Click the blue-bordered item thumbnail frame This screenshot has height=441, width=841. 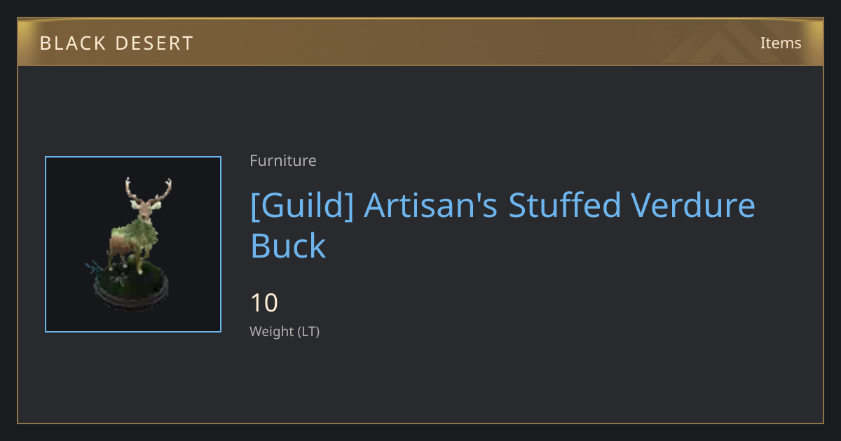(133, 244)
